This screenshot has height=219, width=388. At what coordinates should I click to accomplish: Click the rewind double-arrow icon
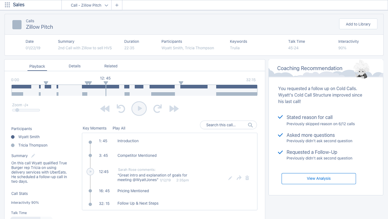click(105, 109)
